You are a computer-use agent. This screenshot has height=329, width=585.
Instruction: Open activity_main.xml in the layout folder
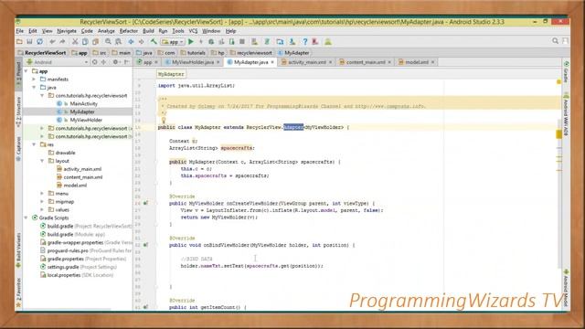point(82,169)
